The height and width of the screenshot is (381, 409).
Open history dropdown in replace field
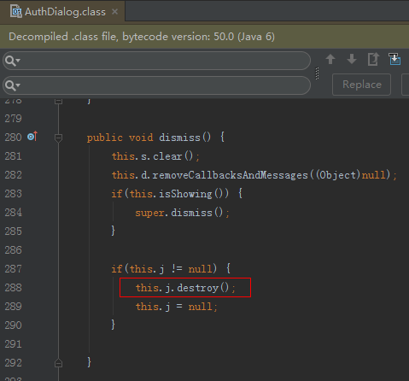(13, 85)
